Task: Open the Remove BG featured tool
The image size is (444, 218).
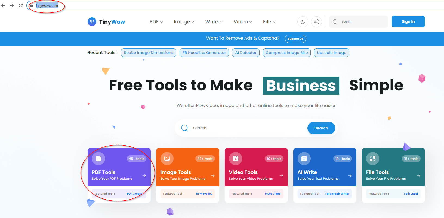Action: (204, 194)
